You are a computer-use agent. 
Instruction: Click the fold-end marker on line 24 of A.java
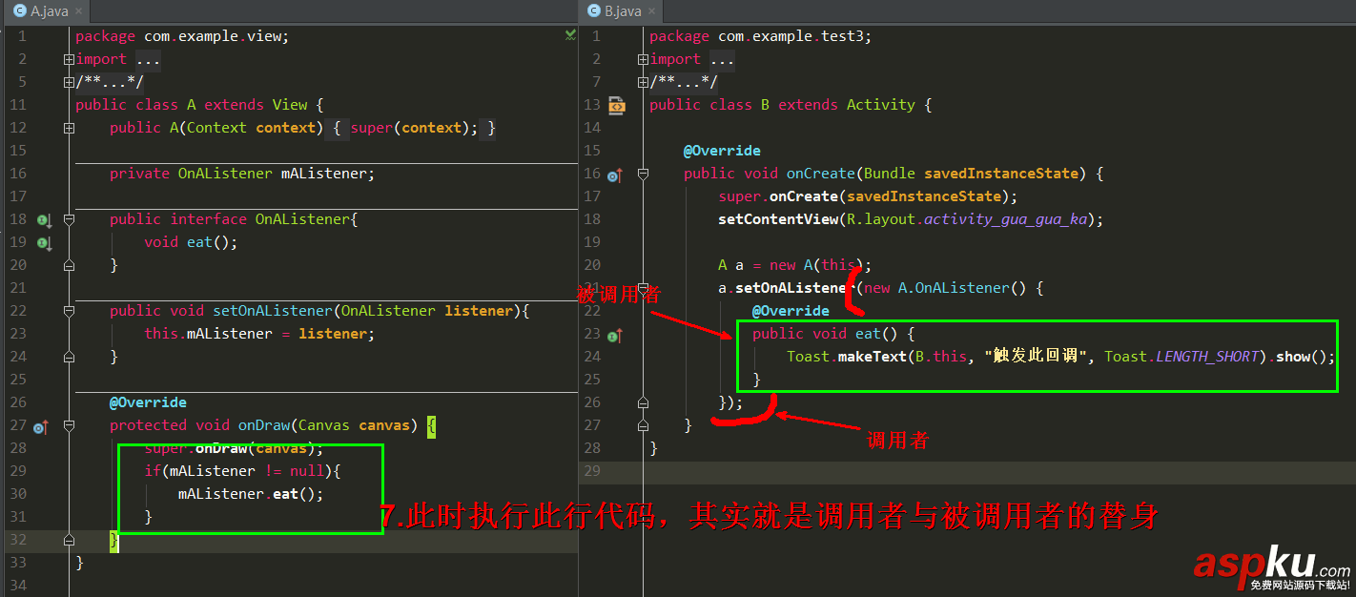pos(69,357)
